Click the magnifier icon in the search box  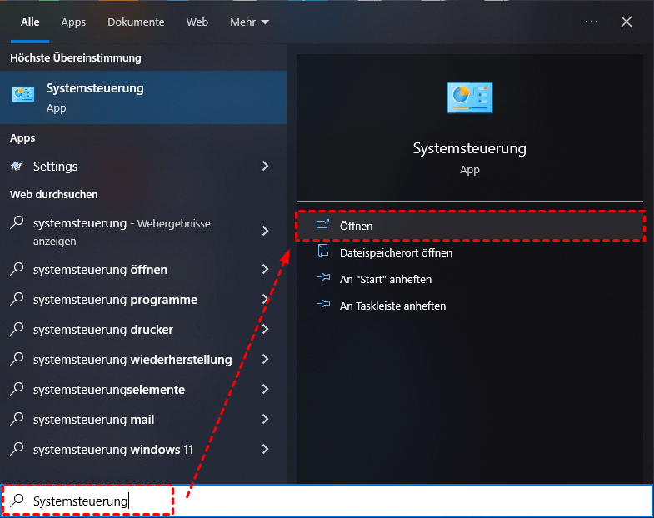[17, 501]
